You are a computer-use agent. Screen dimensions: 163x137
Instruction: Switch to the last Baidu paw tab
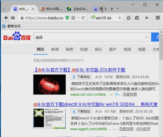[x=98, y=9]
